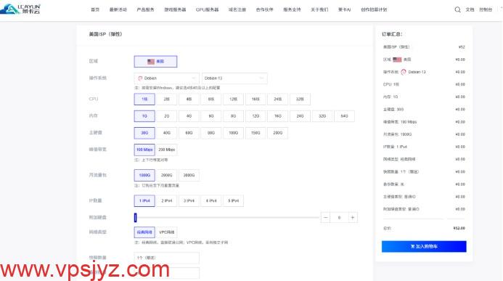Select 100 Mbps peak bandwidth
503x281 pixels.
[144, 150]
